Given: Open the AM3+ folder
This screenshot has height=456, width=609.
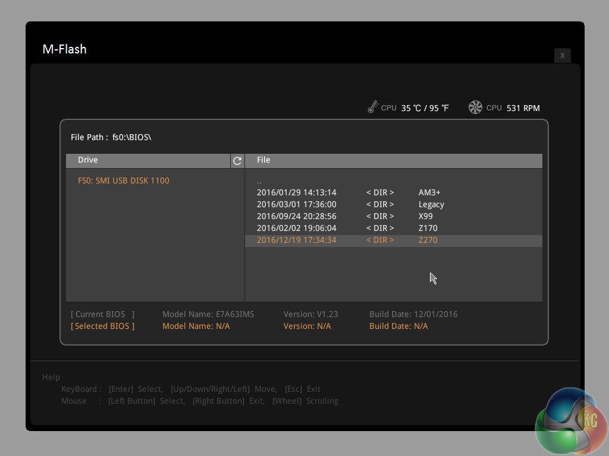Looking at the screenshot, I should pyautogui.click(x=429, y=192).
